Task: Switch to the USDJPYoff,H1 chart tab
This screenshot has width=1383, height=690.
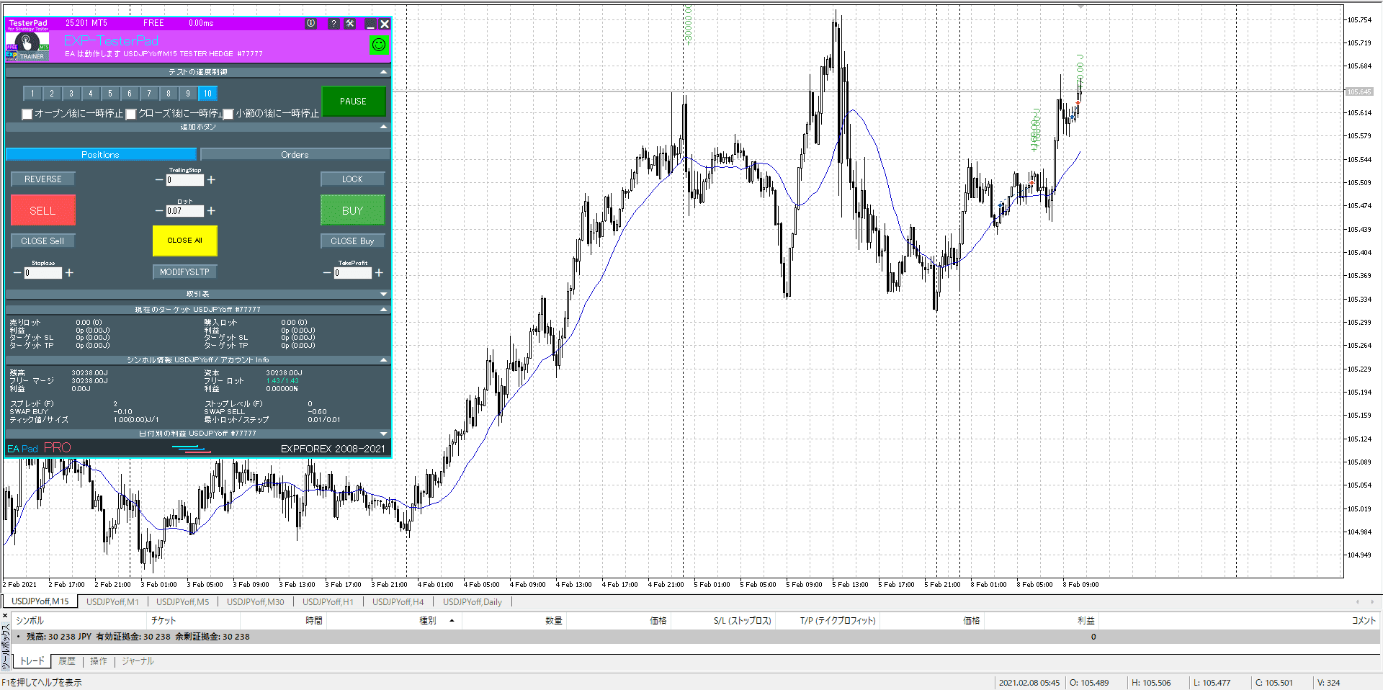Action: click(x=328, y=602)
